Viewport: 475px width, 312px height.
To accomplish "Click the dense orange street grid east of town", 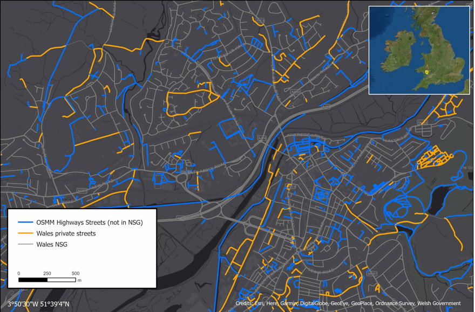I will pyautogui.click(x=435, y=158).
